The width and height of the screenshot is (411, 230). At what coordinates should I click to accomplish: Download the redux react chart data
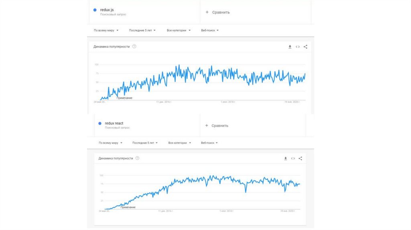(285, 159)
